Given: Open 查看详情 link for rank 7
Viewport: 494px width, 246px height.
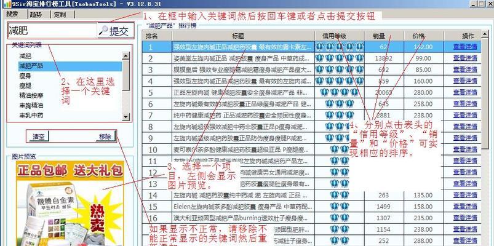Looking at the screenshot, I should pyautogui.click(x=465, y=115).
